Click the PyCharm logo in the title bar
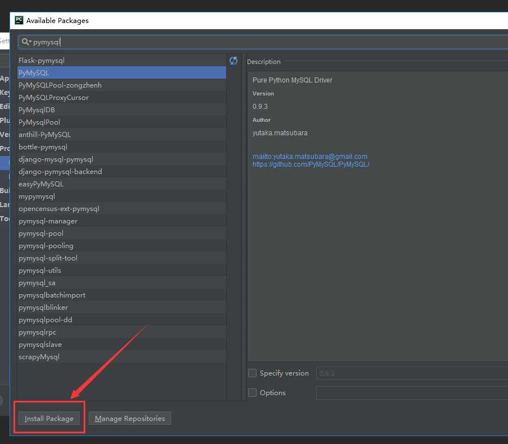Viewport: 508px width, 444px height. point(19,20)
